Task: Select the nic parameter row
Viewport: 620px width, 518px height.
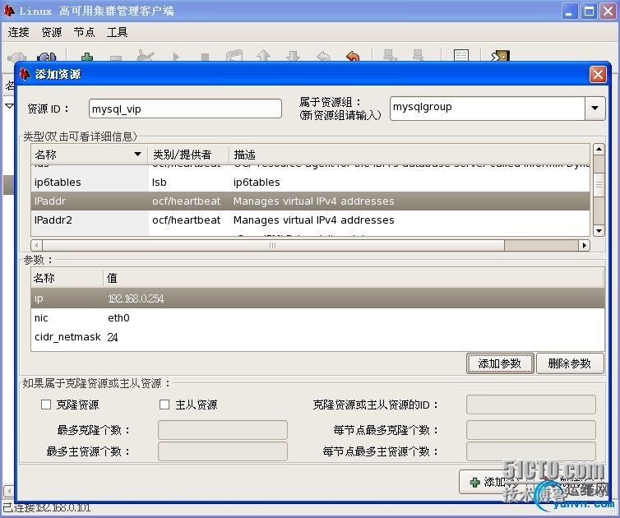Action: (317, 318)
